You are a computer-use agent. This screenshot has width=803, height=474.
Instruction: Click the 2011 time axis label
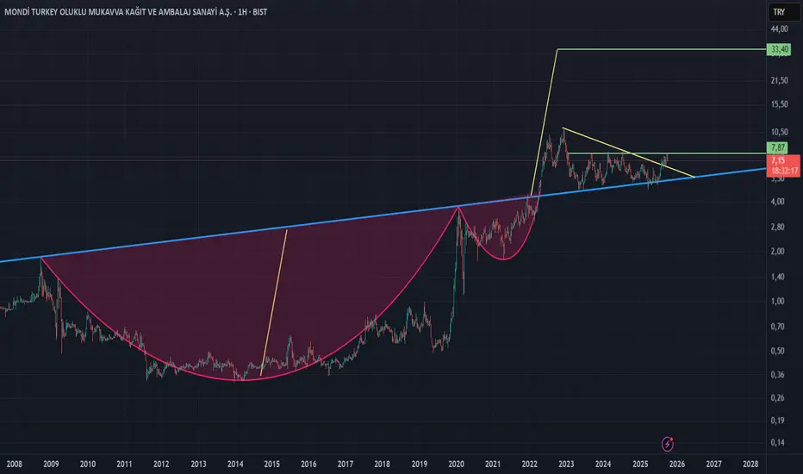pos(124,465)
